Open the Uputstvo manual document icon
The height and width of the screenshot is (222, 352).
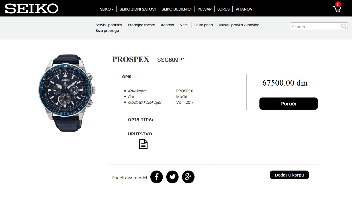pos(143,144)
